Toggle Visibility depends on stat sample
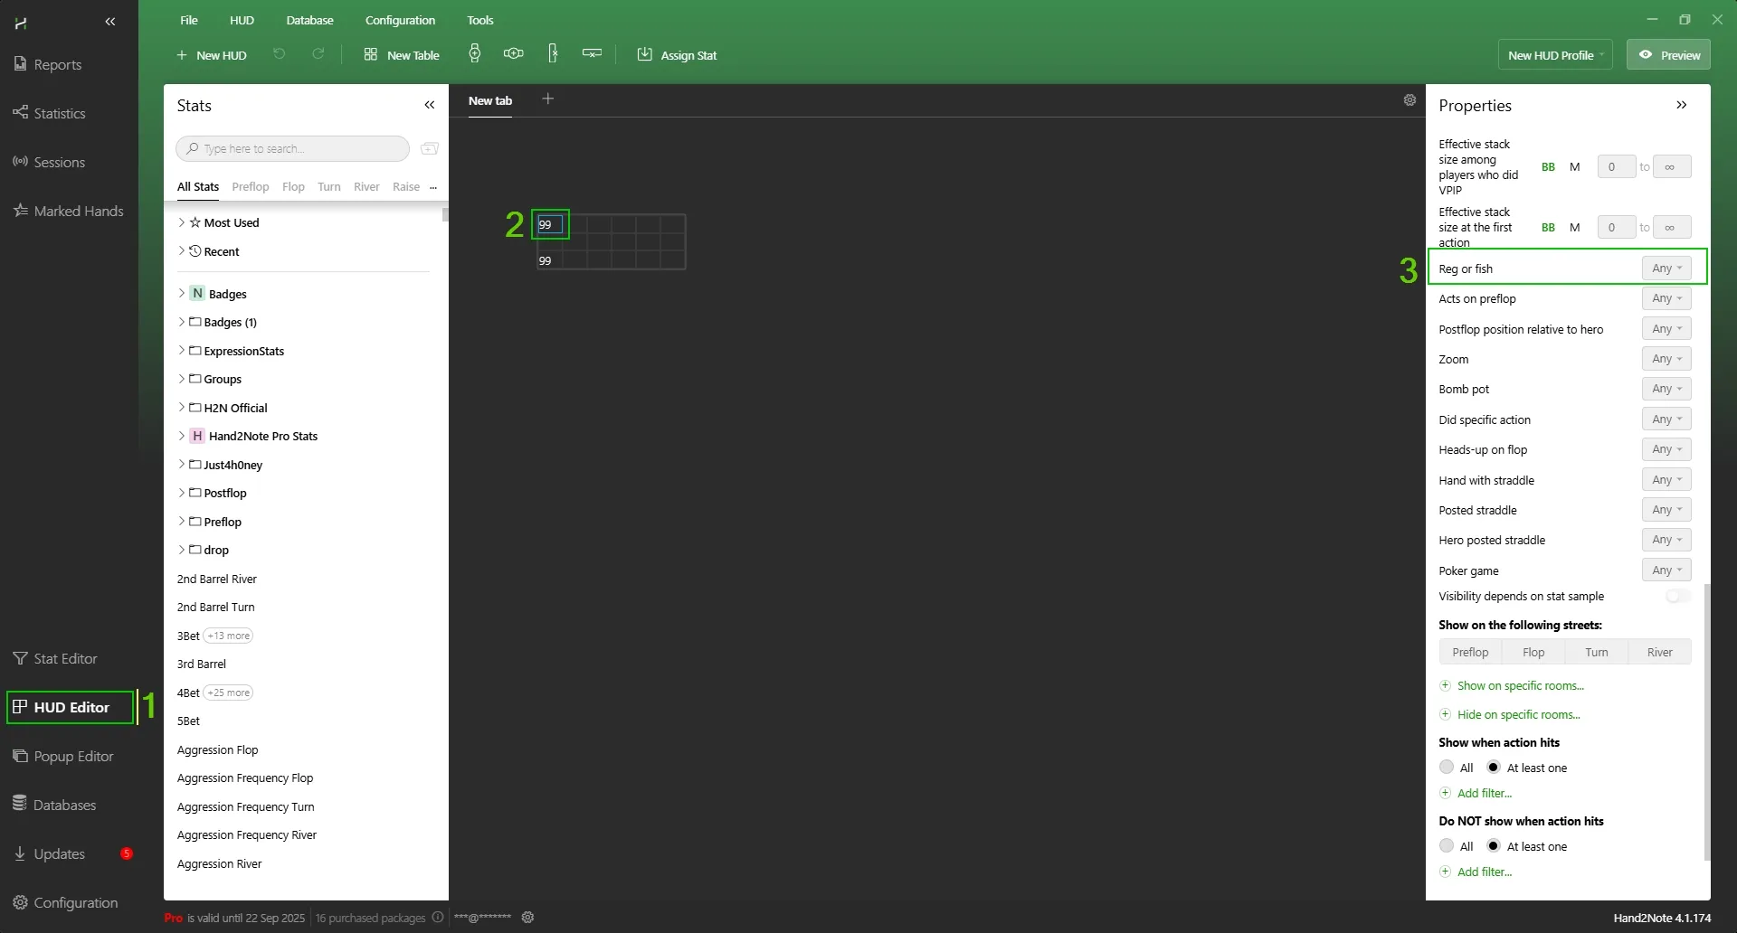 point(1677,597)
